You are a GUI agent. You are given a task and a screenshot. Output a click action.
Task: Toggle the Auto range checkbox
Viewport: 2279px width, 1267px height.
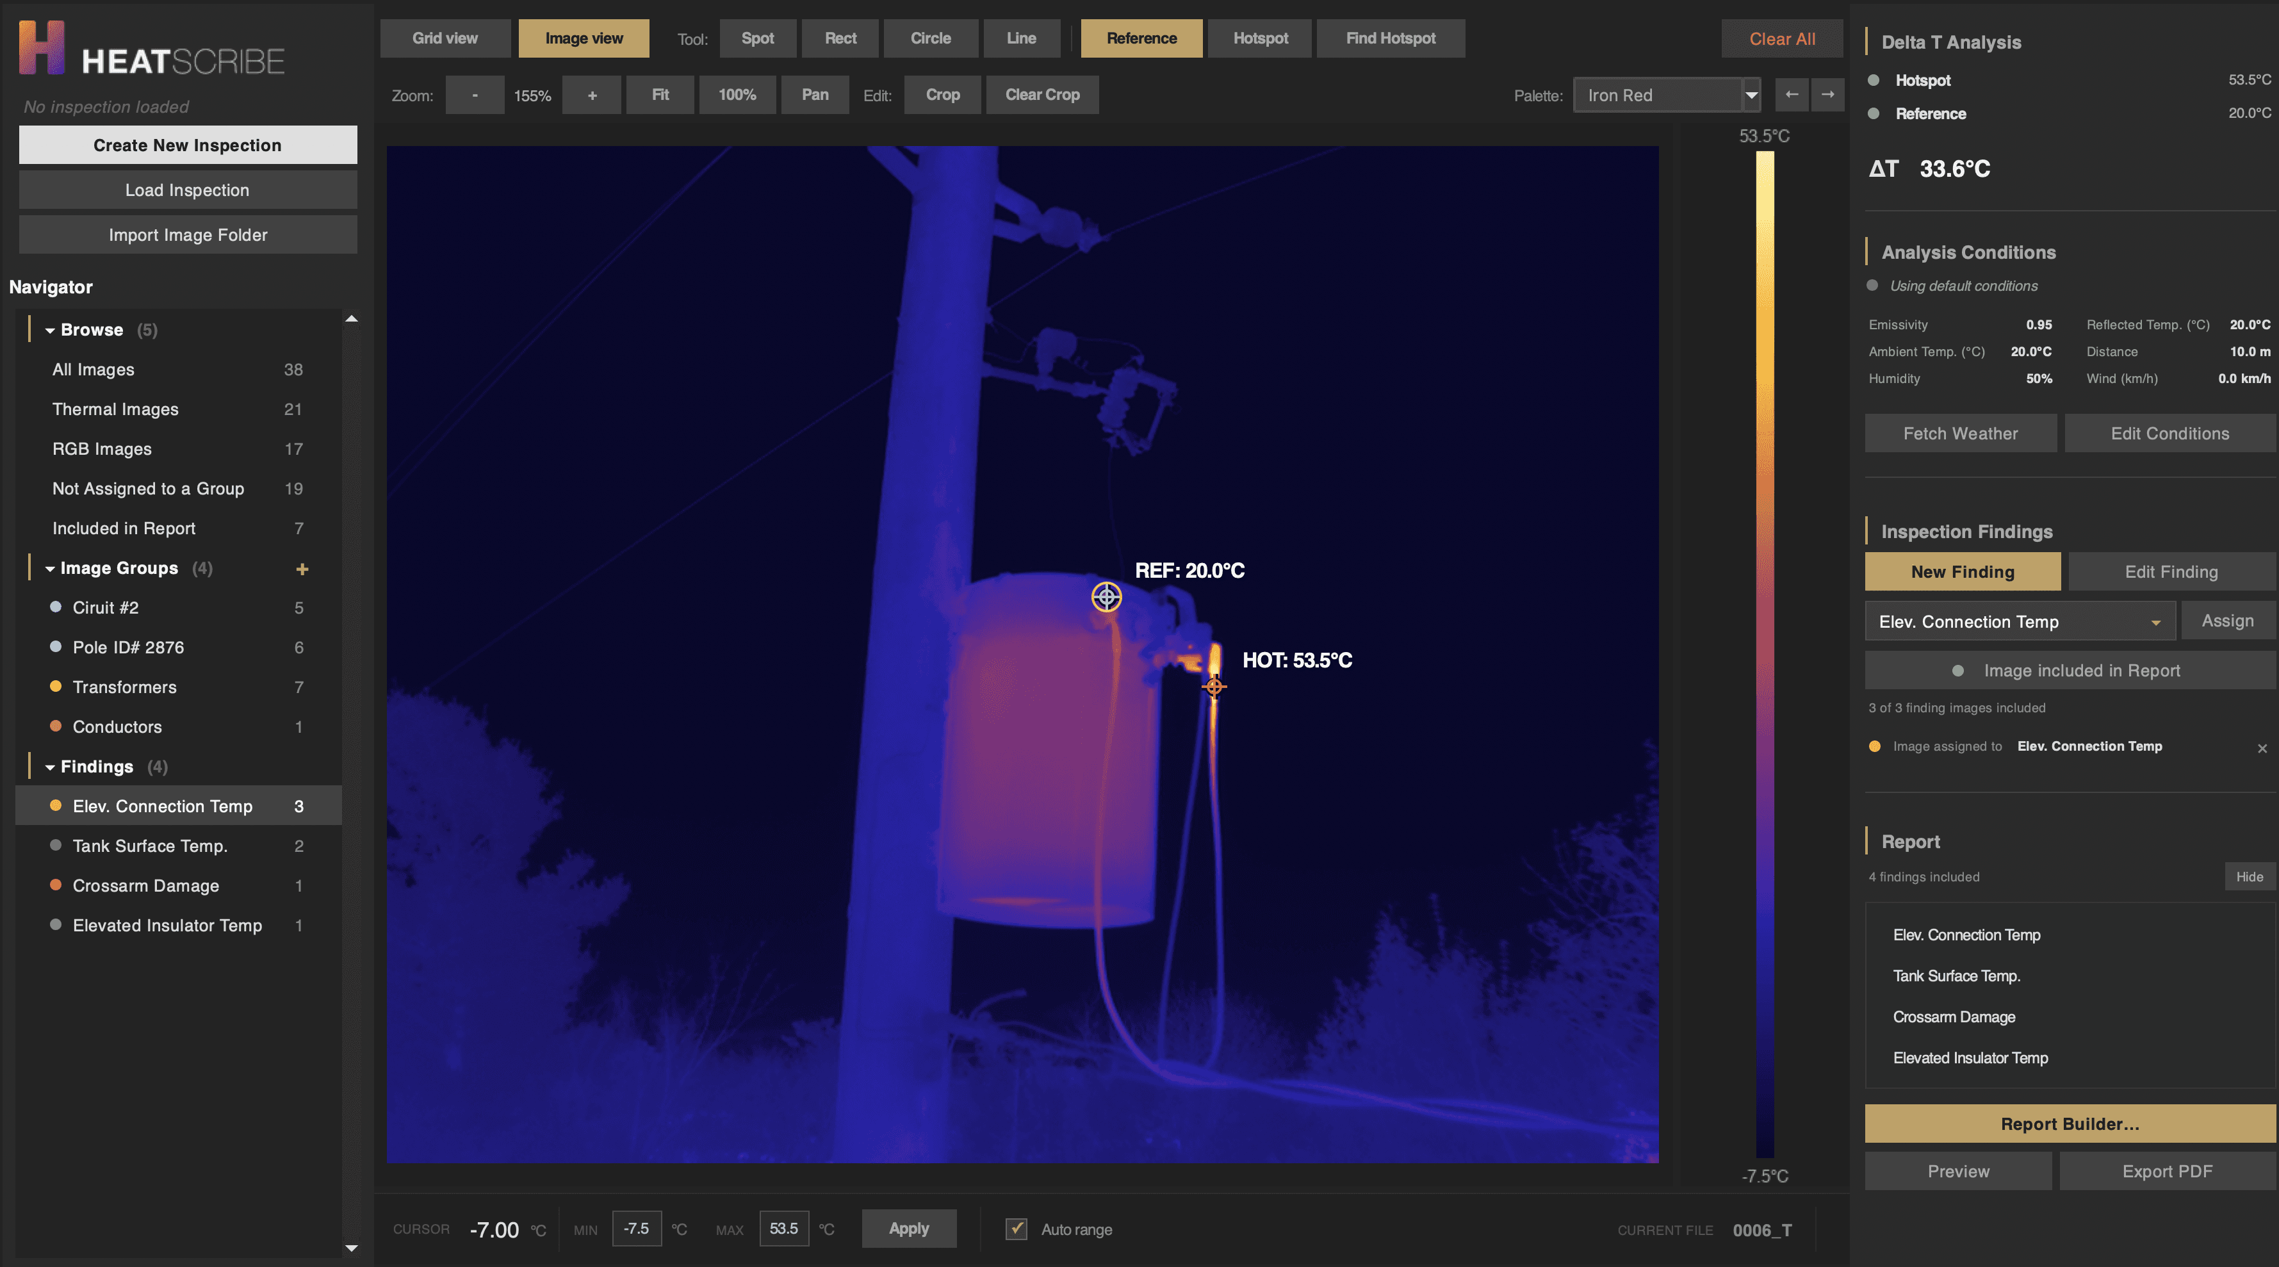pyautogui.click(x=1017, y=1228)
